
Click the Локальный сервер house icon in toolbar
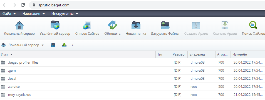click(x=19, y=25)
